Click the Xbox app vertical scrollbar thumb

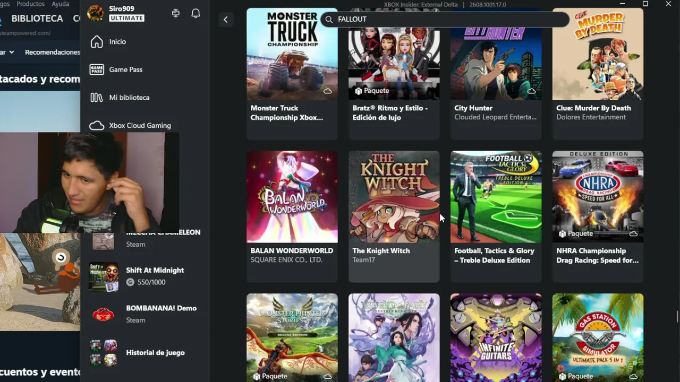677,316
